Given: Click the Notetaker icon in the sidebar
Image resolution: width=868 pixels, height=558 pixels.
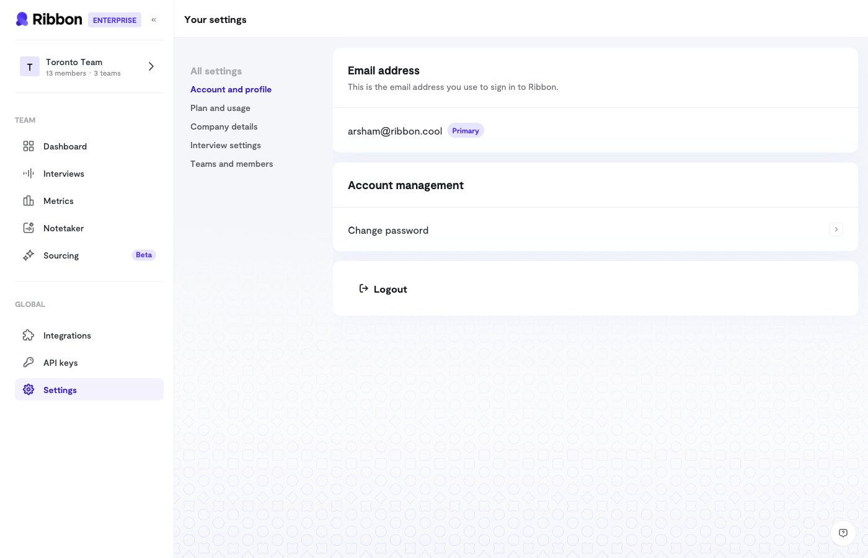Looking at the screenshot, I should (29, 228).
